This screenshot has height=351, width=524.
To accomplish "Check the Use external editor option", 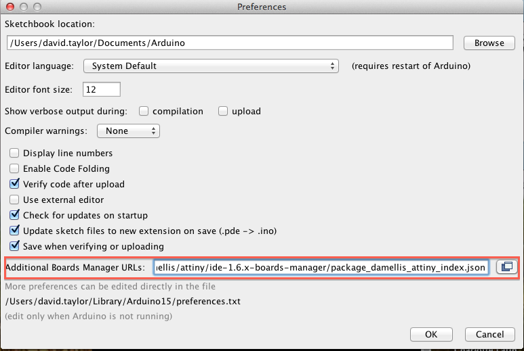I will tap(14, 200).
